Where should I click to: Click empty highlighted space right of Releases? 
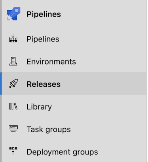pyautogui.click(x=103, y=83)
